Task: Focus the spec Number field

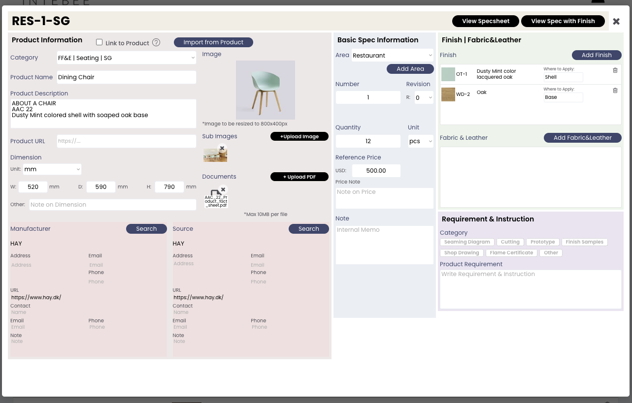Action: click(368, 97)
